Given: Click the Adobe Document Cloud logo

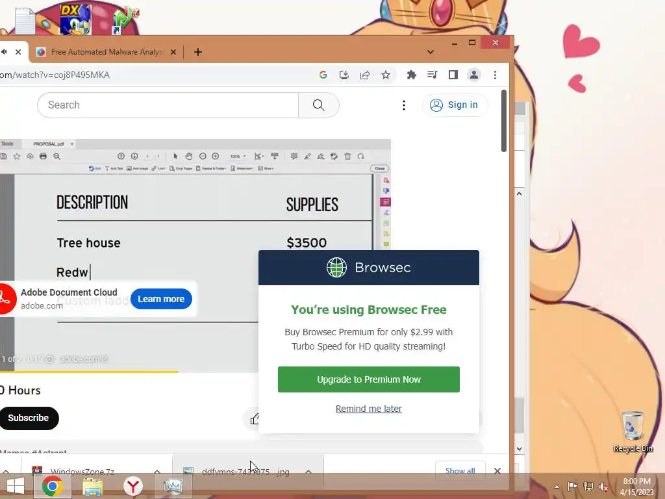Looking at the screenshot, I should pyautogui.click(x=6, y=299).
